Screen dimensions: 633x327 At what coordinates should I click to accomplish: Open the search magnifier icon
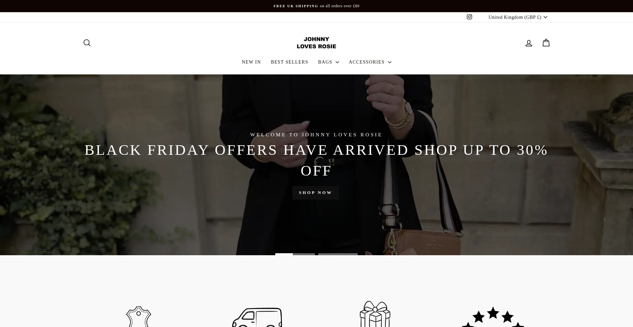click(87, 43)
